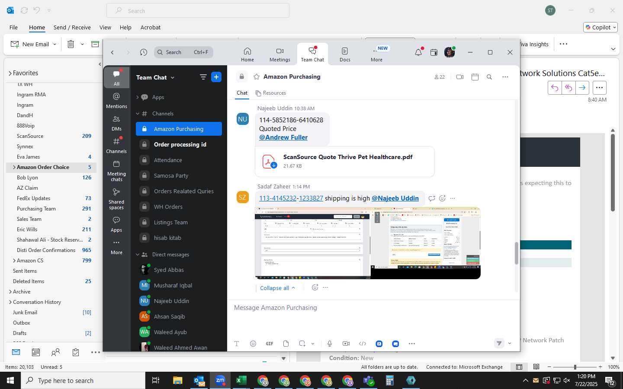Open the Zoom history clock icon

coord(144,52)
